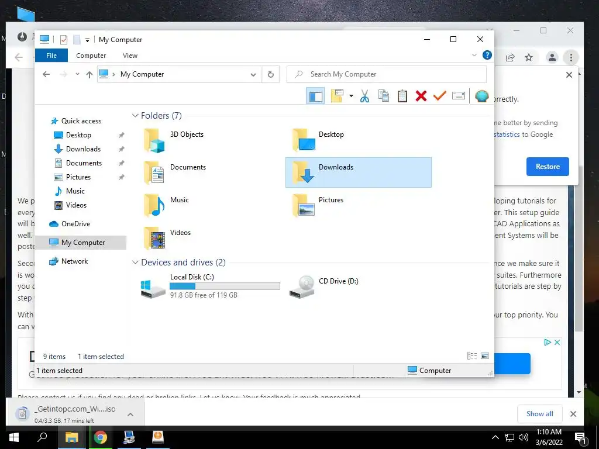Viewport: 599px width, 449px height.
Task: Click the Paste clipboard icon
Action: (x=402, y=96)
